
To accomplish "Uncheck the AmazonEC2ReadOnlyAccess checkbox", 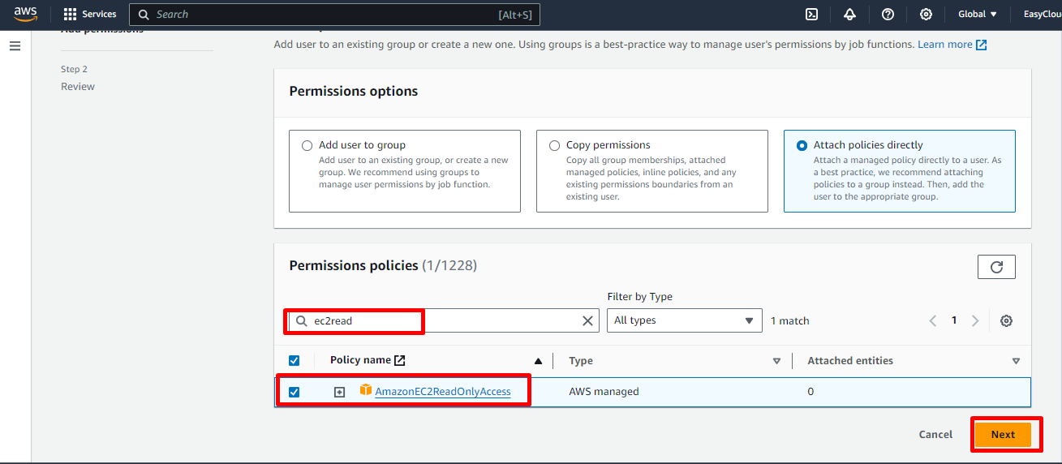I will coord(295,392).
